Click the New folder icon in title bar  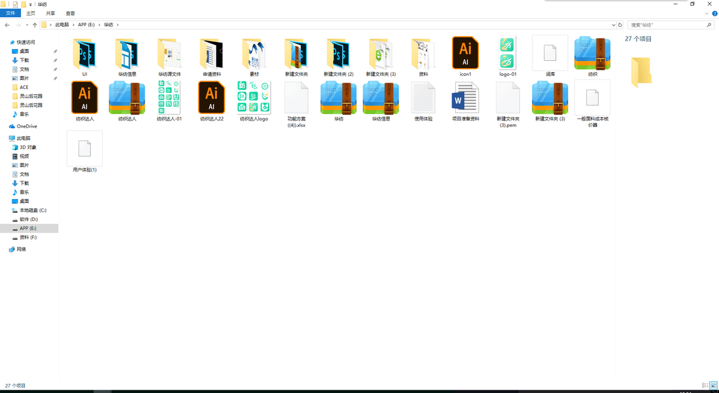24,4
